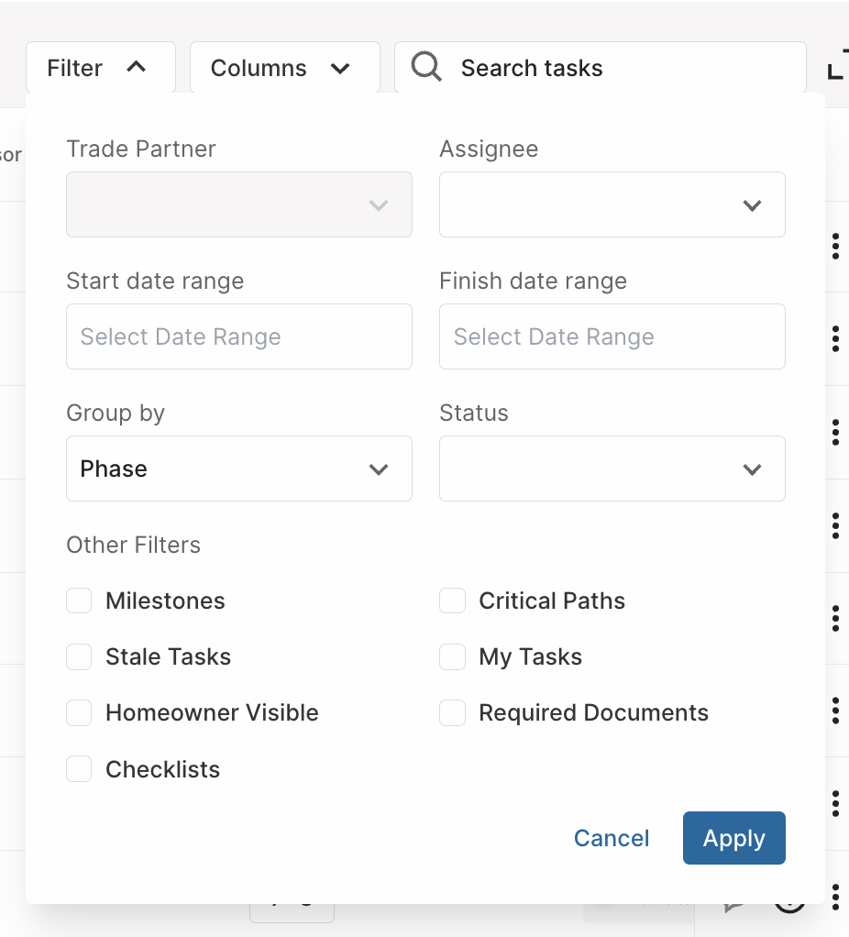Screen dimensions: 849x937
Task: Open the three-dot menu beside Apply button
Action: (835, 804)
